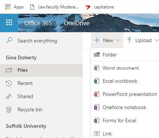Image resolution: width=159 pixels, height=138 pixels.
Task: Click the Files folder icon in sidebar
Action: (9, 70)
